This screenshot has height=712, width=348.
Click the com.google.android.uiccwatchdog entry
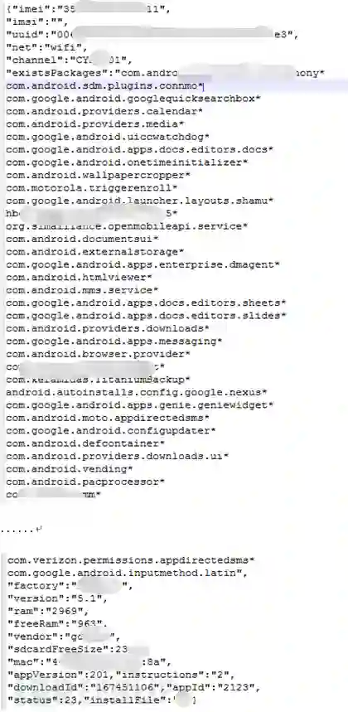point(108,136)
